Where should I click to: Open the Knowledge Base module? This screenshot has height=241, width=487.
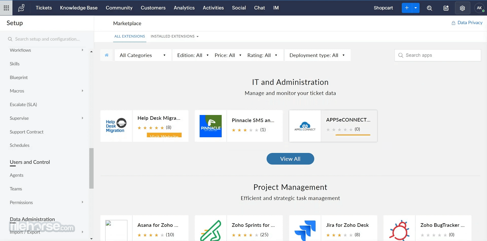click(x=79, y=8)
